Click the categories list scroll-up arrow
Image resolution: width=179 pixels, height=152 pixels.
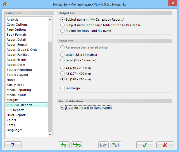point(50,20)
